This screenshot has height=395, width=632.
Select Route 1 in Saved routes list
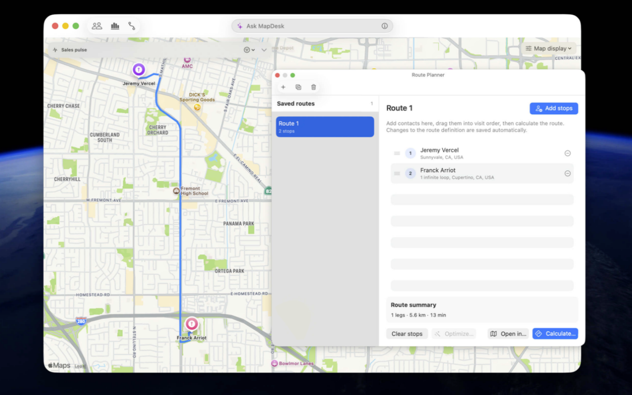tap(325, 127)
